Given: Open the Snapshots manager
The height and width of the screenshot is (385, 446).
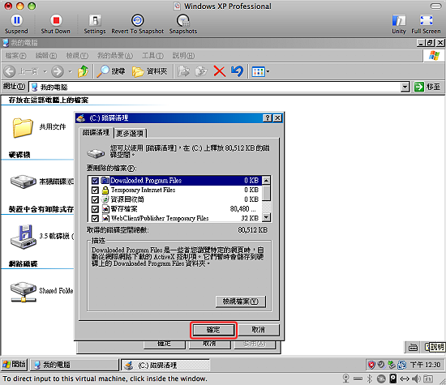Looking at the screenshot, I should (x=183, y=24).
